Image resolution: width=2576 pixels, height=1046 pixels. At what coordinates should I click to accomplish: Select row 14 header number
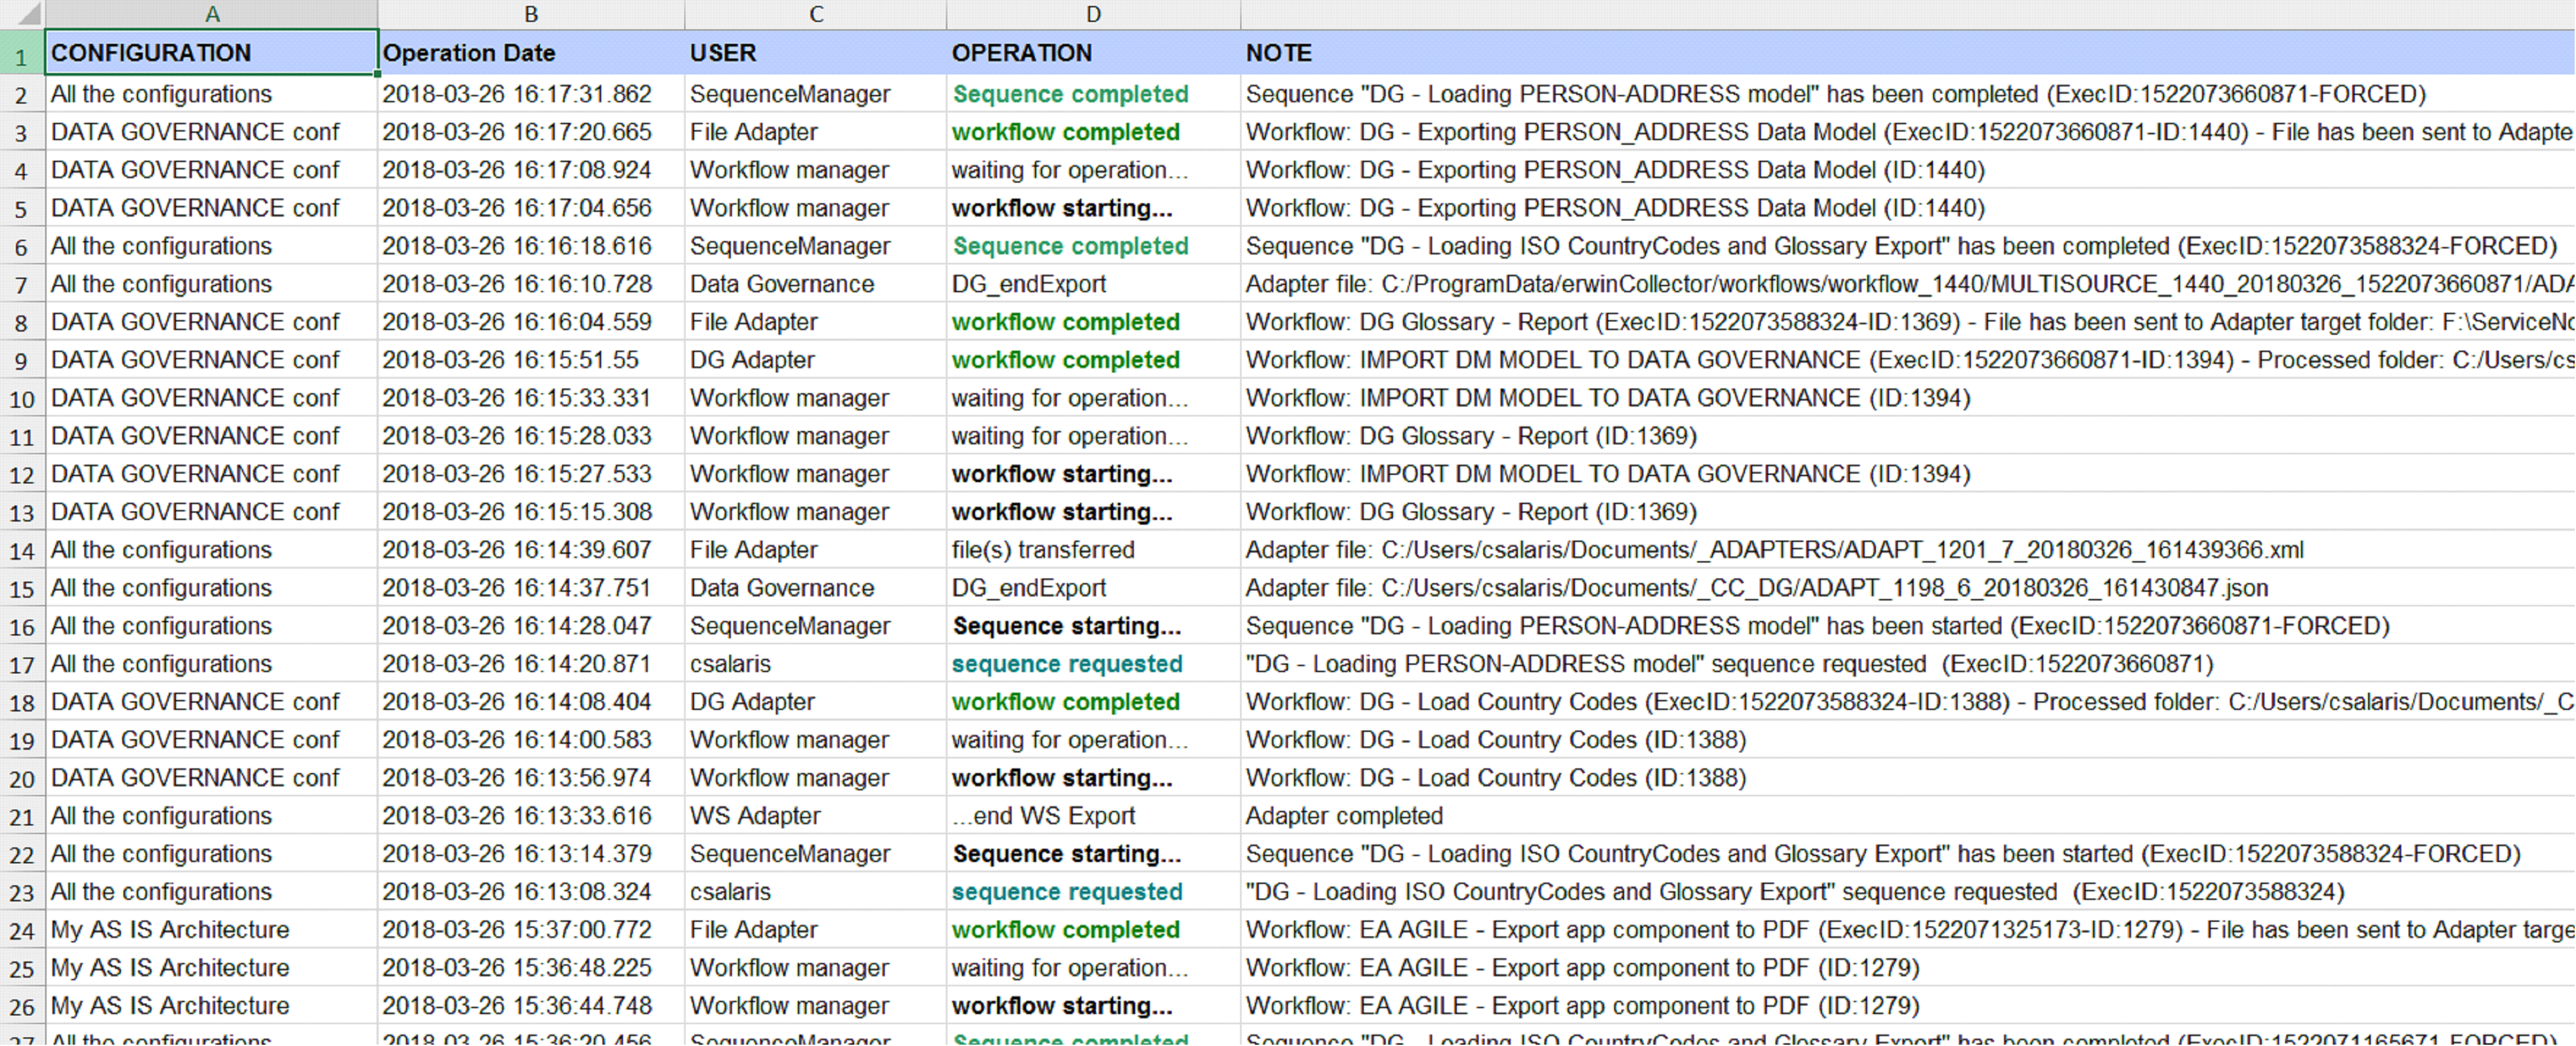[x=21, y=551]
